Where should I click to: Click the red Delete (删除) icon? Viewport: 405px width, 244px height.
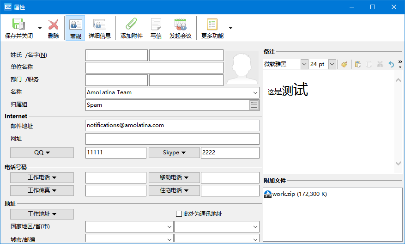(54, 24)
